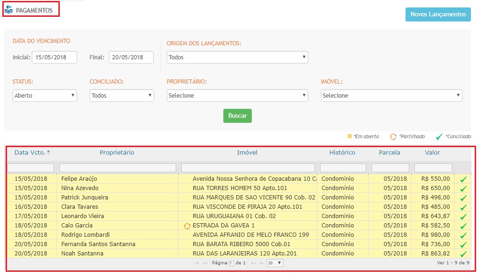Expand the Status dropdown set to Aberto
Viewport: 477px width, 276px height.
point(44,95)
